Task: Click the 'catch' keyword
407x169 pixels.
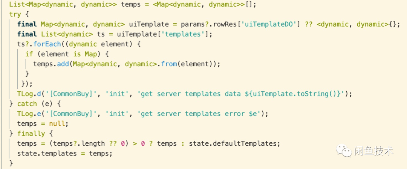Action: point(27,104)
